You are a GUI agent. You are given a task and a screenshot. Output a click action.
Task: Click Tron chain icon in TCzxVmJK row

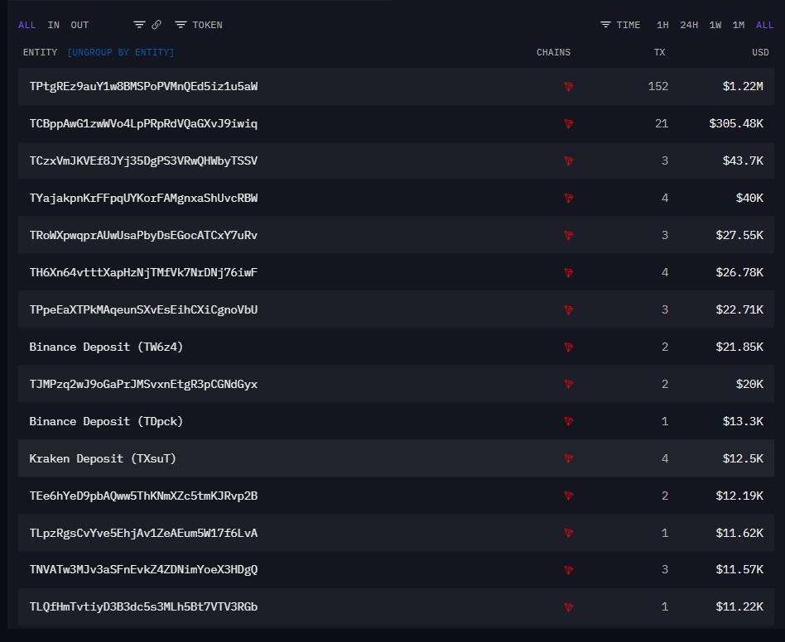pos(568,161)
